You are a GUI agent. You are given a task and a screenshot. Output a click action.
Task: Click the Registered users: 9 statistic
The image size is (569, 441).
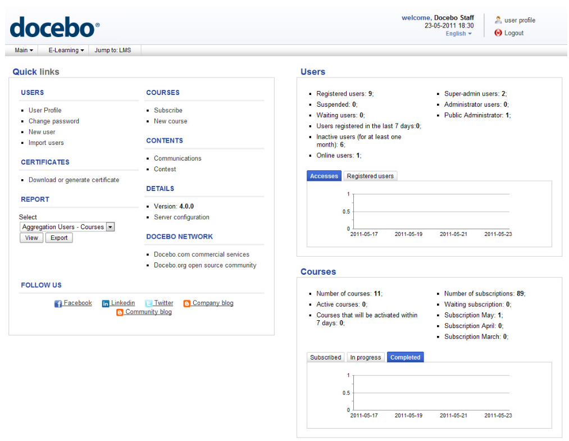pyautogui.click(x=345, y=94)
